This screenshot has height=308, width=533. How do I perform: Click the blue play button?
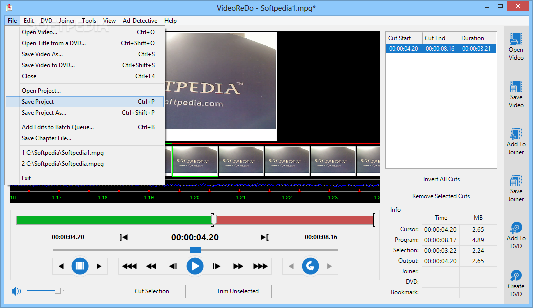click(195, 266)
